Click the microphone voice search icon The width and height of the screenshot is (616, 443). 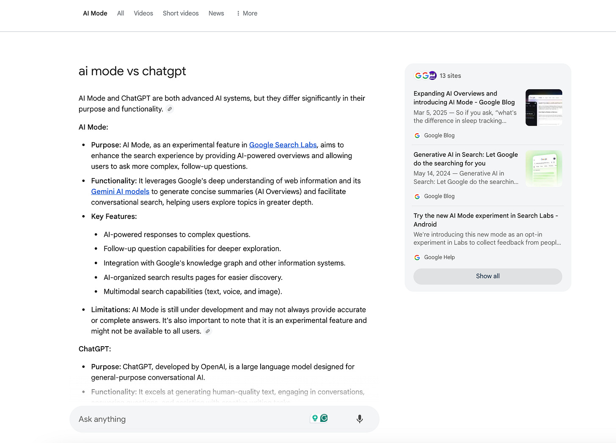coord(360,419)
